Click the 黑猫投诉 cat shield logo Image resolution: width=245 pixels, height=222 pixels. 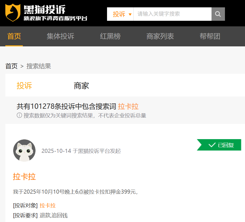tap(13, 12)
